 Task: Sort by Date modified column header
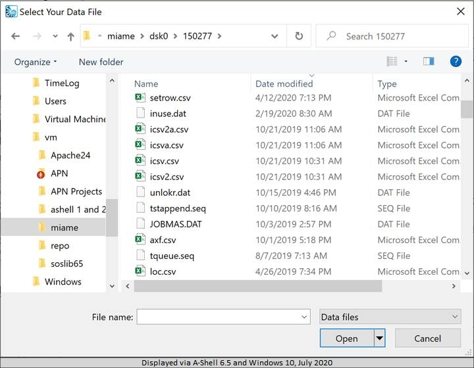[x=284, y=83]
